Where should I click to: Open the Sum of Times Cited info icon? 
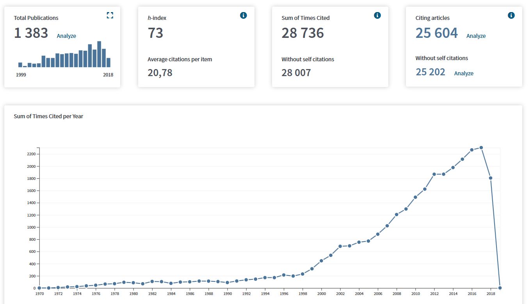377,15
